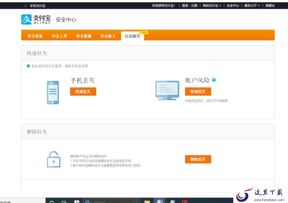288x203 pixels.
Task: Click the 挂失成功后无法登录 notice text
Action: [60, 66]
